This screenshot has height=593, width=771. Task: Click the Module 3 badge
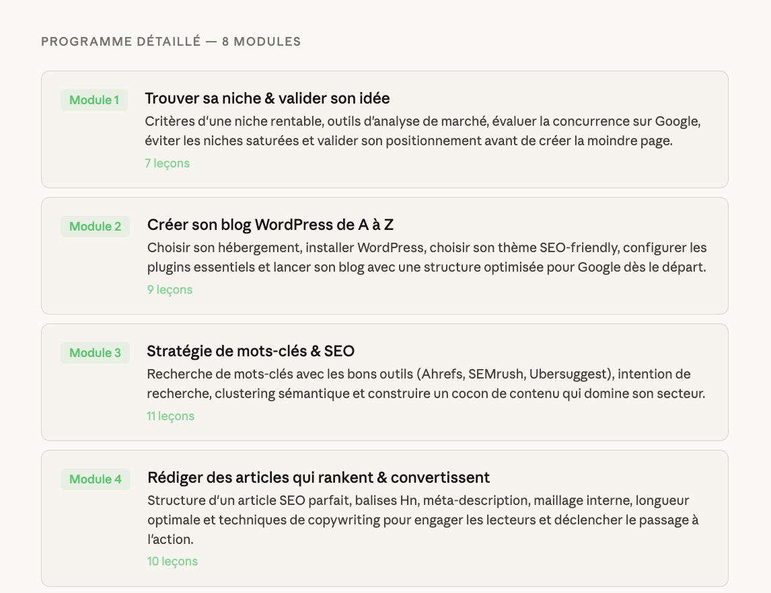click(96, 353)
